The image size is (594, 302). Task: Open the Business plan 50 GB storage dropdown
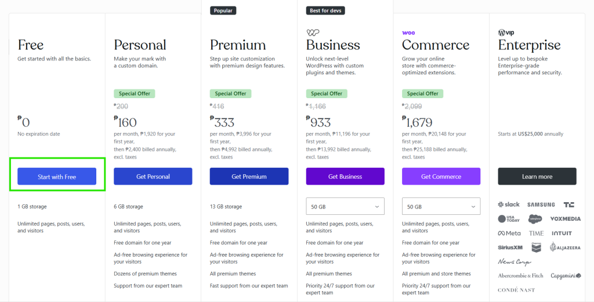click(345, 206)
